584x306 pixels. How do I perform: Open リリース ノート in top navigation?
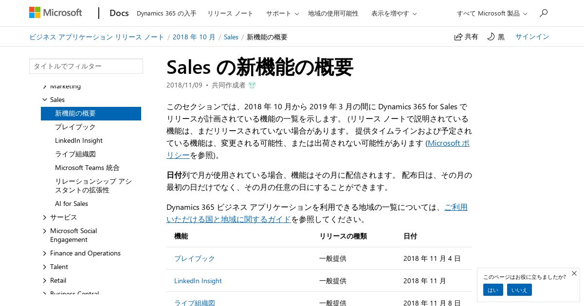coord(230,14)
